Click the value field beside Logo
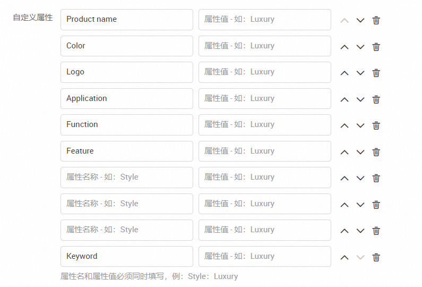This screenshot has height=287, width=422. [264, 72]
